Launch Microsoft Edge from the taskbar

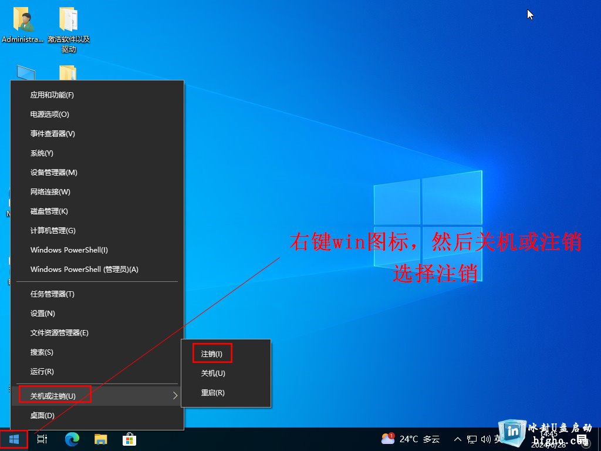coord(72,439)
